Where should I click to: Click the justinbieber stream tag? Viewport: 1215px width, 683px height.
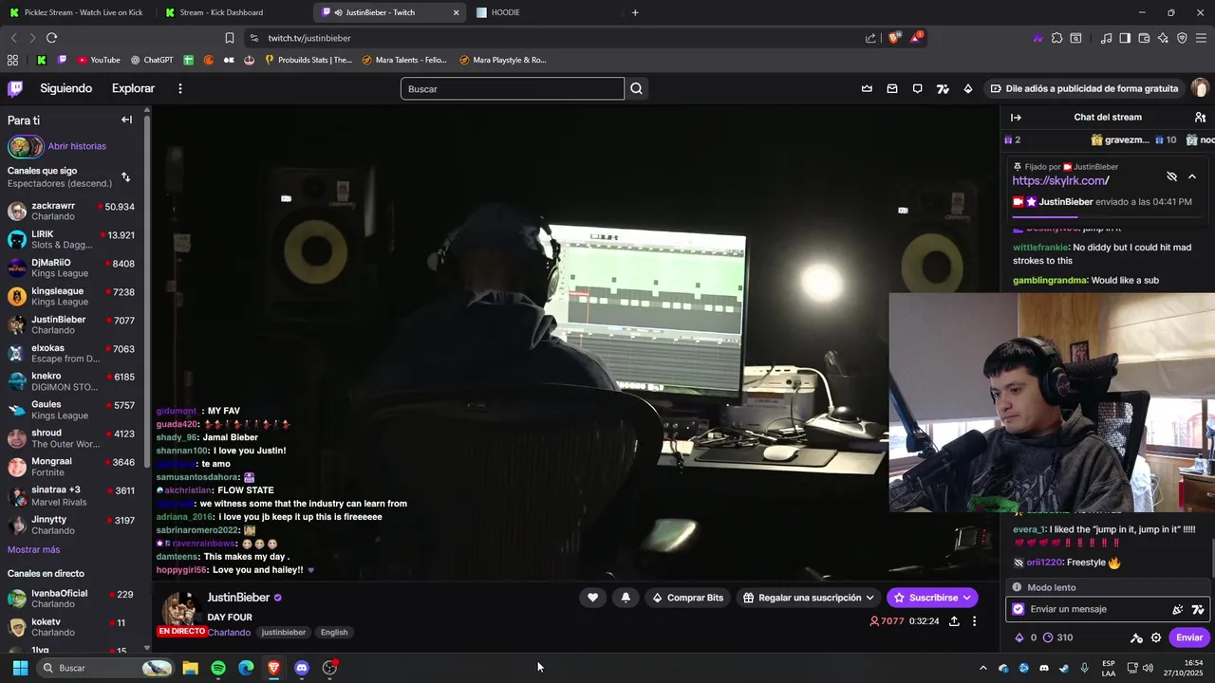(x=284, y=633)
